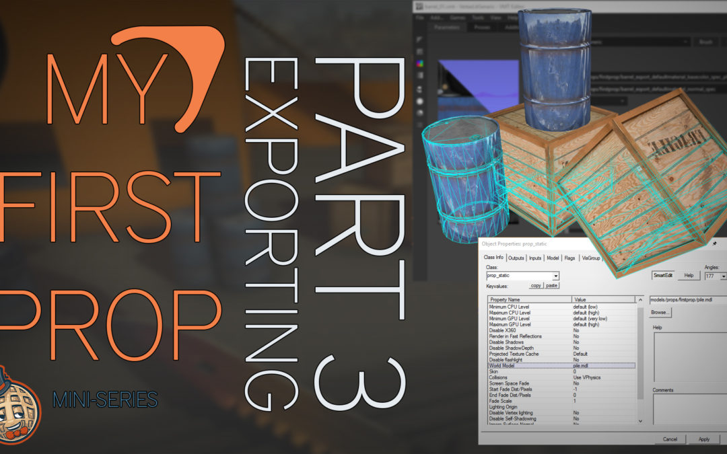Viewport: 727px width, 454px height.
Task: Click the Help button beside SmartEdit
Action: [x=689, y=276]
